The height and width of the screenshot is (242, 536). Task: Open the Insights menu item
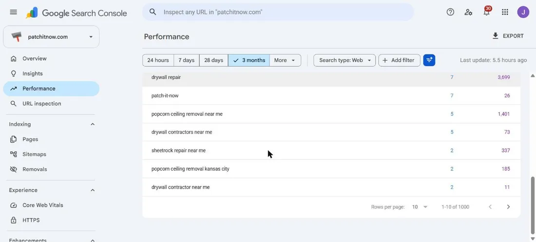(x=51, y=74)
